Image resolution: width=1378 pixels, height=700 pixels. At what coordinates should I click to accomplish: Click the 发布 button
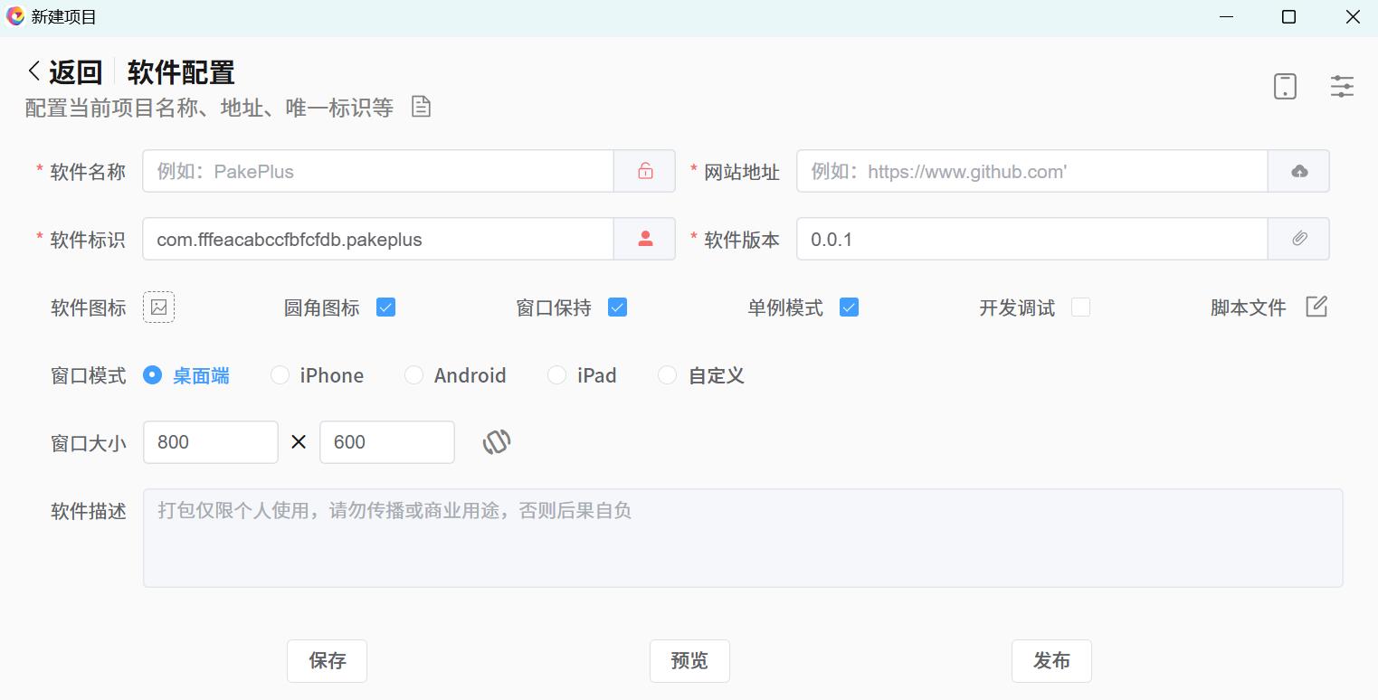click(x=1051, y=661)
